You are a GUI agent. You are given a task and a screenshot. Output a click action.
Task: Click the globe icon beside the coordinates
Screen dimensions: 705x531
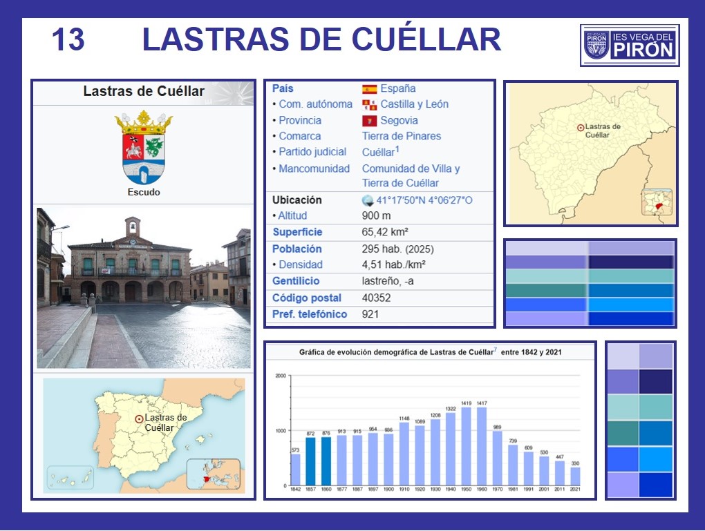(368, 201)
